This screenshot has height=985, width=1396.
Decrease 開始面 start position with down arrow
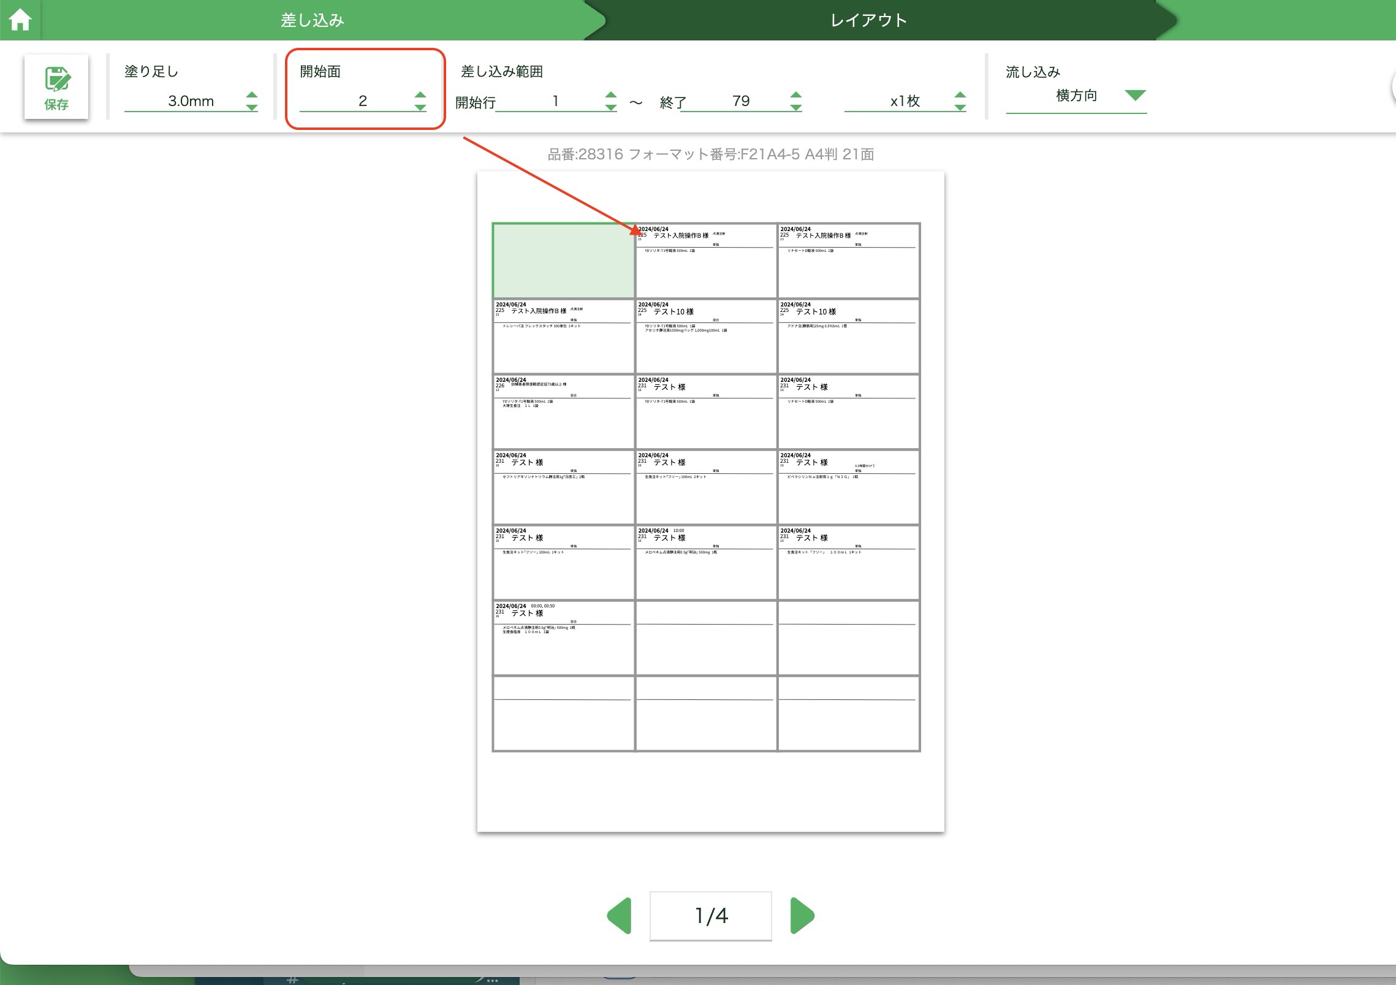click(420, 107)
